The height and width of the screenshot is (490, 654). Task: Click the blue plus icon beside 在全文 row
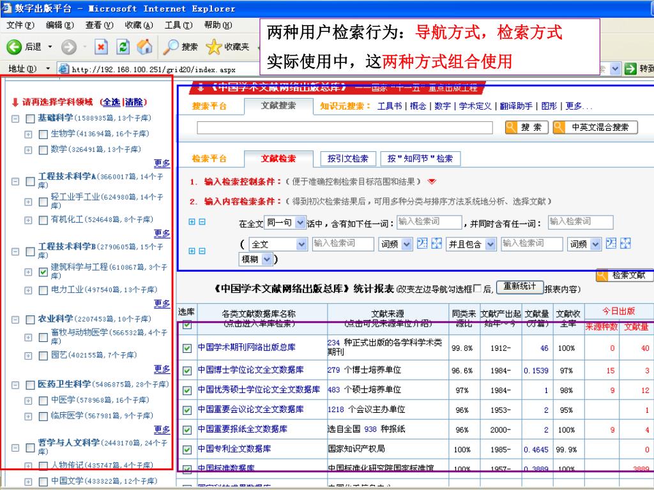[x=192, y=221]
